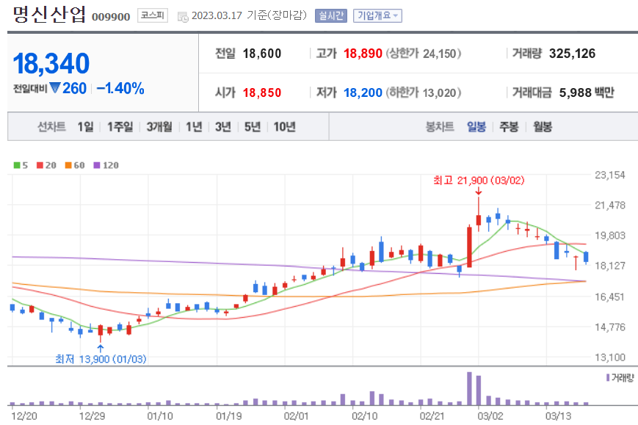The width and height of the screenshot is (638, 425).
Task: Click the current price 18,340
Action: [x=51, y=63]
